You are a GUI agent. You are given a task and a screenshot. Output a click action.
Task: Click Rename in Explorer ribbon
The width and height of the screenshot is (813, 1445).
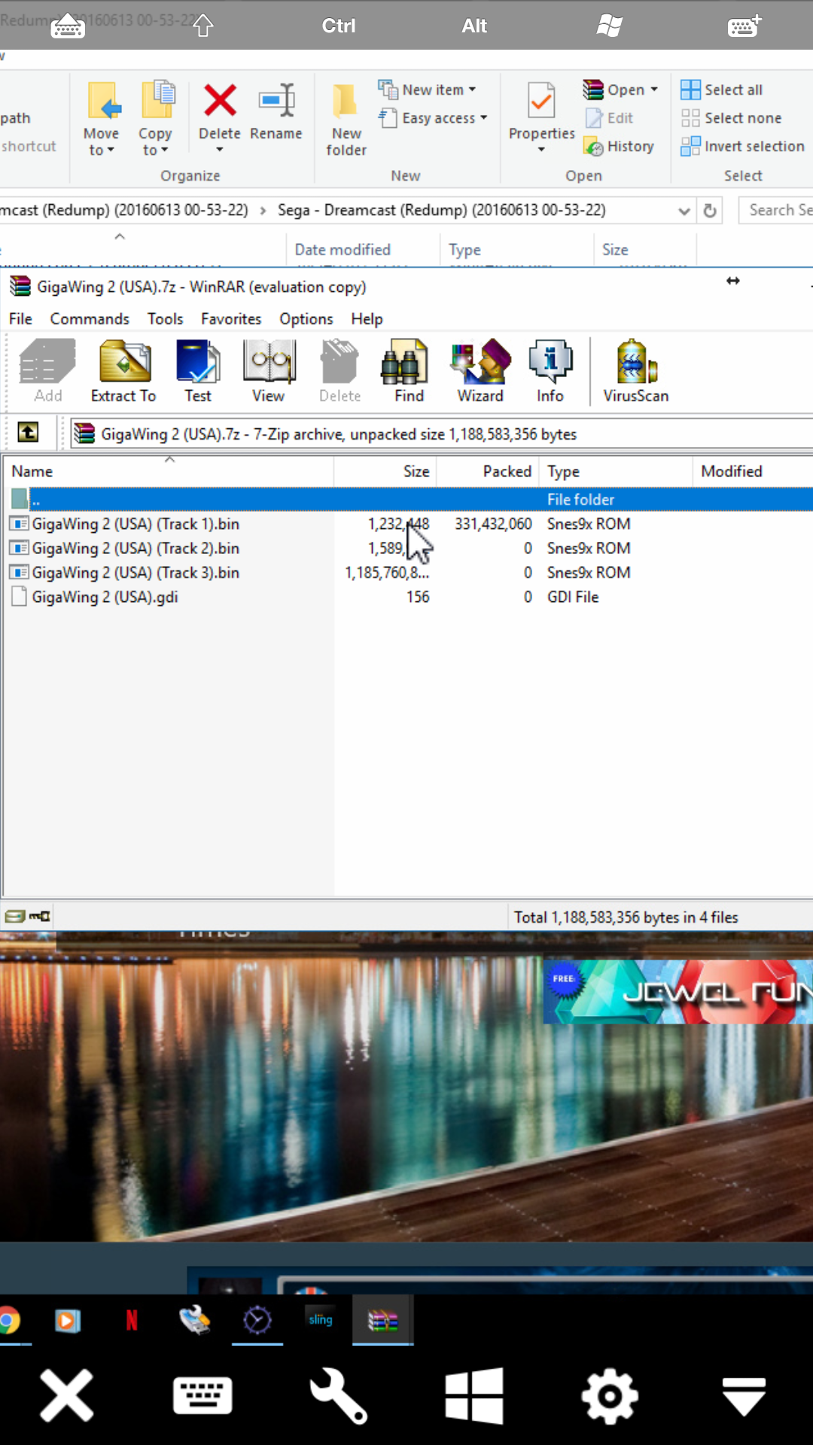click(x=276, y=111)
